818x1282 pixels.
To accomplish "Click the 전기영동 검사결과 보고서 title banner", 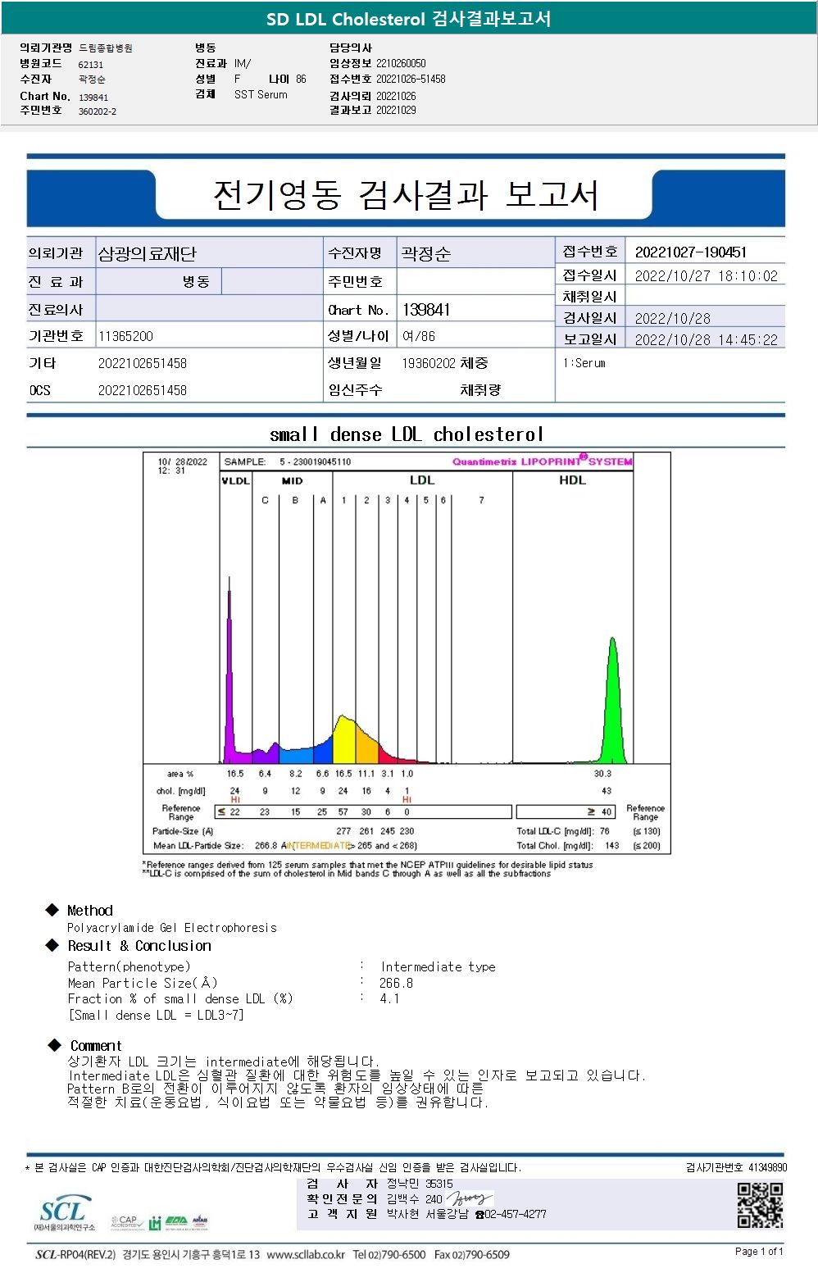I will [406, 194].
